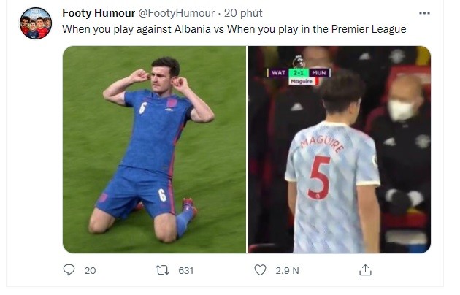Open the left England celebration photo
Image resolution: width=460 pixels, height=295 pixels.
[x=154, y=150]
